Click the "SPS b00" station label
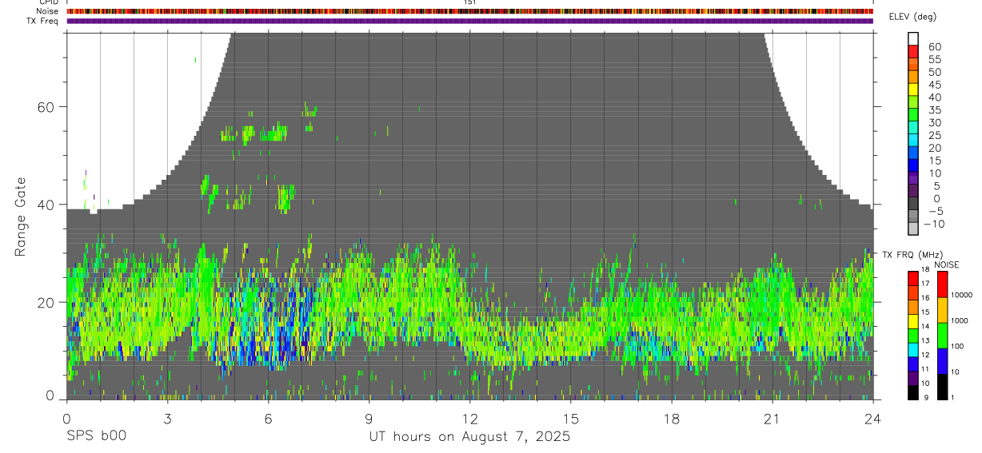Viewport: 982px width, 453px height. (96, 436)
